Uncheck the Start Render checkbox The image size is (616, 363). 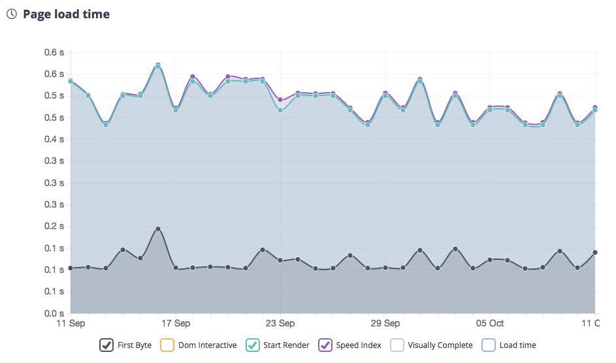coord(252,345)
